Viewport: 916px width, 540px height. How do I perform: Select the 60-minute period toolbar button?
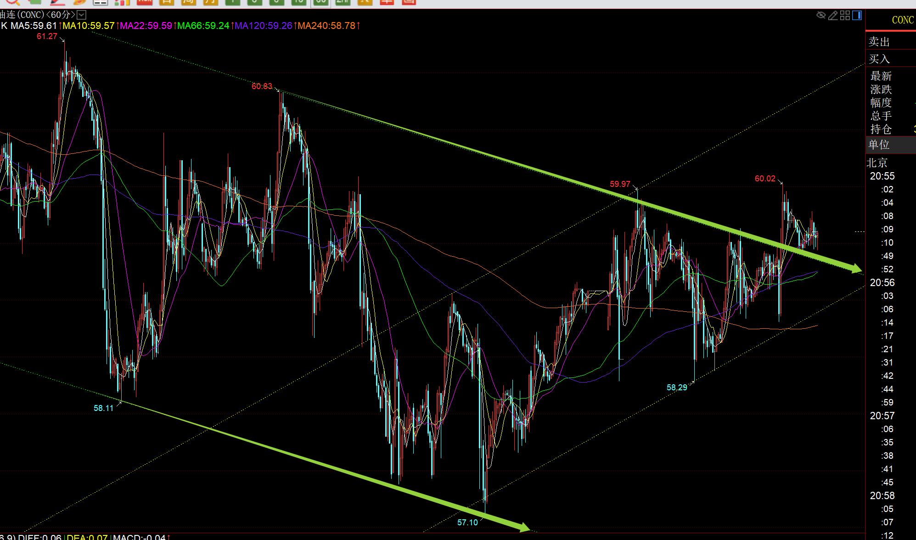tap(321, 1)
